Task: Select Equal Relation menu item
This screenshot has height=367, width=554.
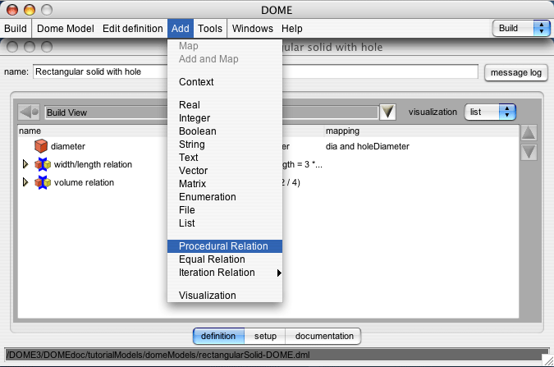Action: (x=225, y=259)
